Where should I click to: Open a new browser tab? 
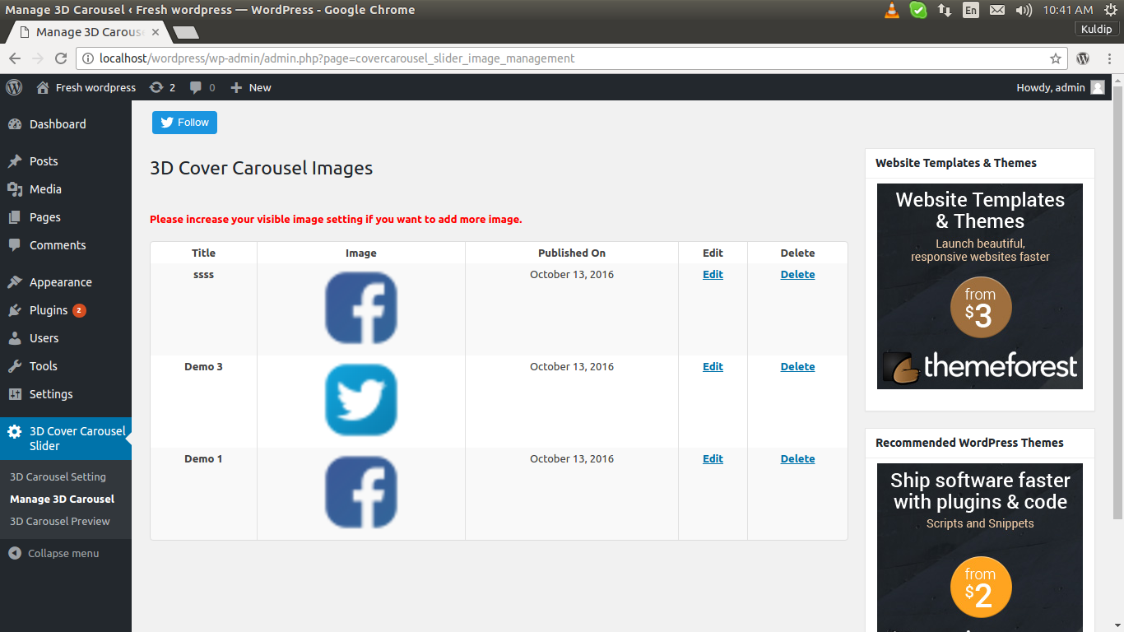tap(186, 33)
